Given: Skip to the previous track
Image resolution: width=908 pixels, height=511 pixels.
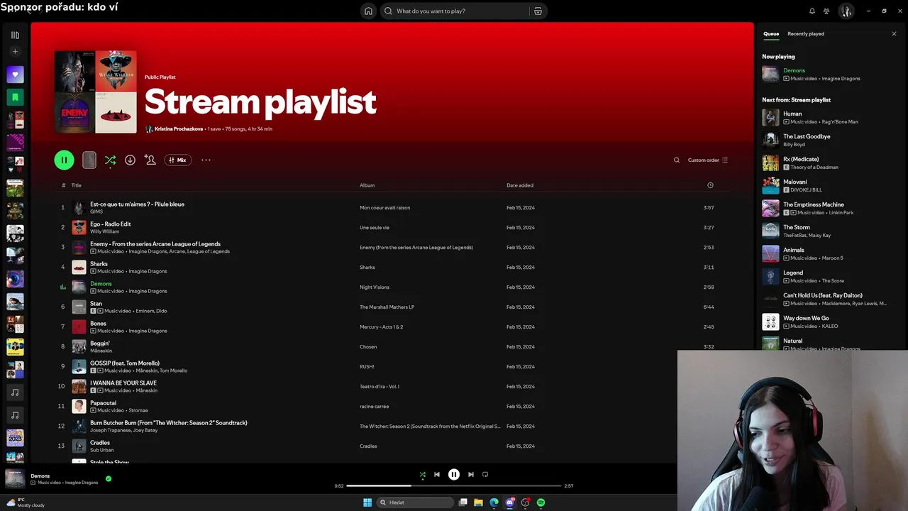Looking at the screenshot, I should [437, 475].
